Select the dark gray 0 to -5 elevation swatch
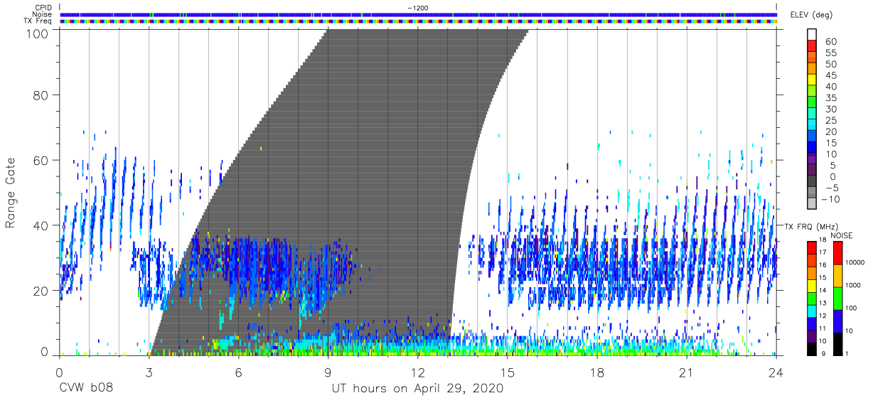 (x=813, y=182)
